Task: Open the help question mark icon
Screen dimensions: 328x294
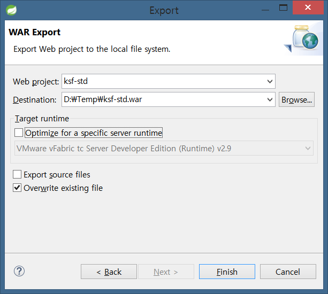Action: point(19,271)
